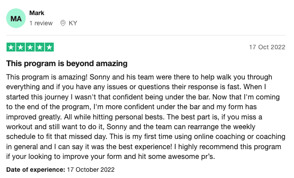Image resolution: width=294 pixels, height=178 pixels.
Task: Click the location pin icon
Action: (x=63, y=23)
